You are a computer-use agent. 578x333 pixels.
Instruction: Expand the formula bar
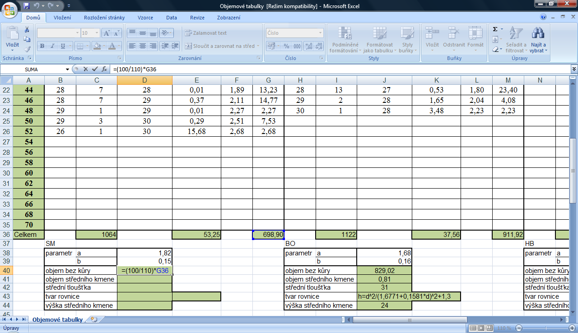tap(574, 69)
